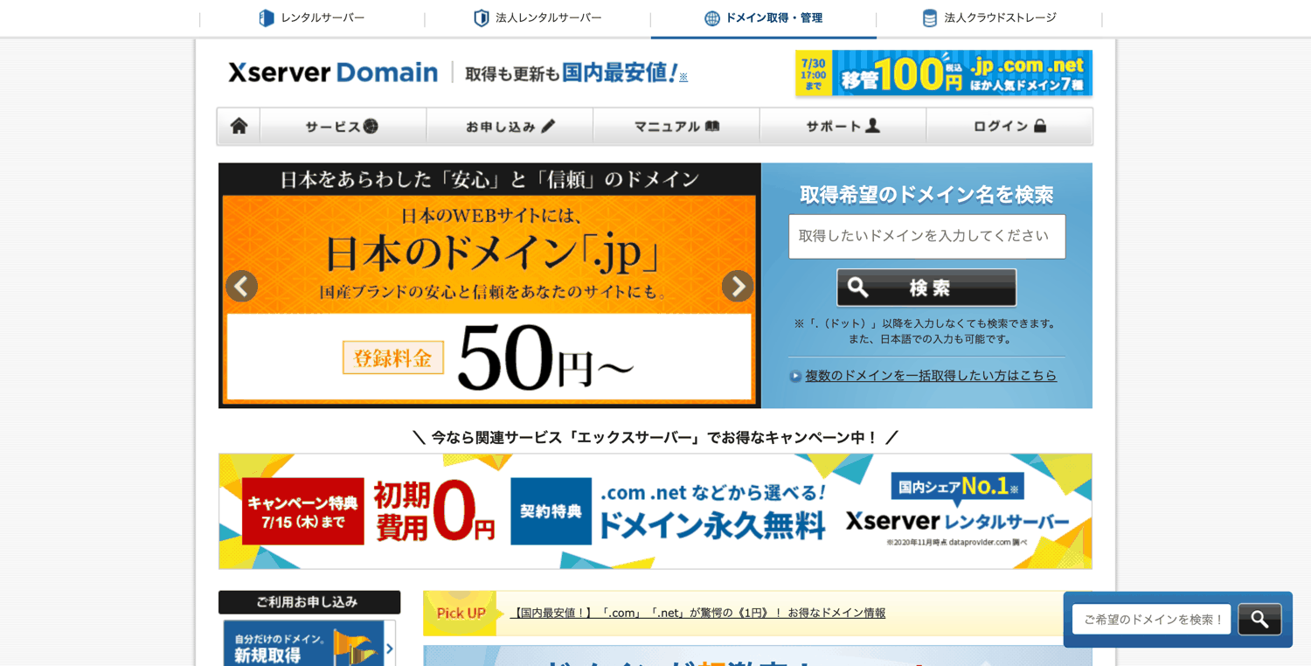The height and width of the screenshot is (666, 1311).
Task: Click book icon in マニュアル menu
Action: (x=712, y=126)
